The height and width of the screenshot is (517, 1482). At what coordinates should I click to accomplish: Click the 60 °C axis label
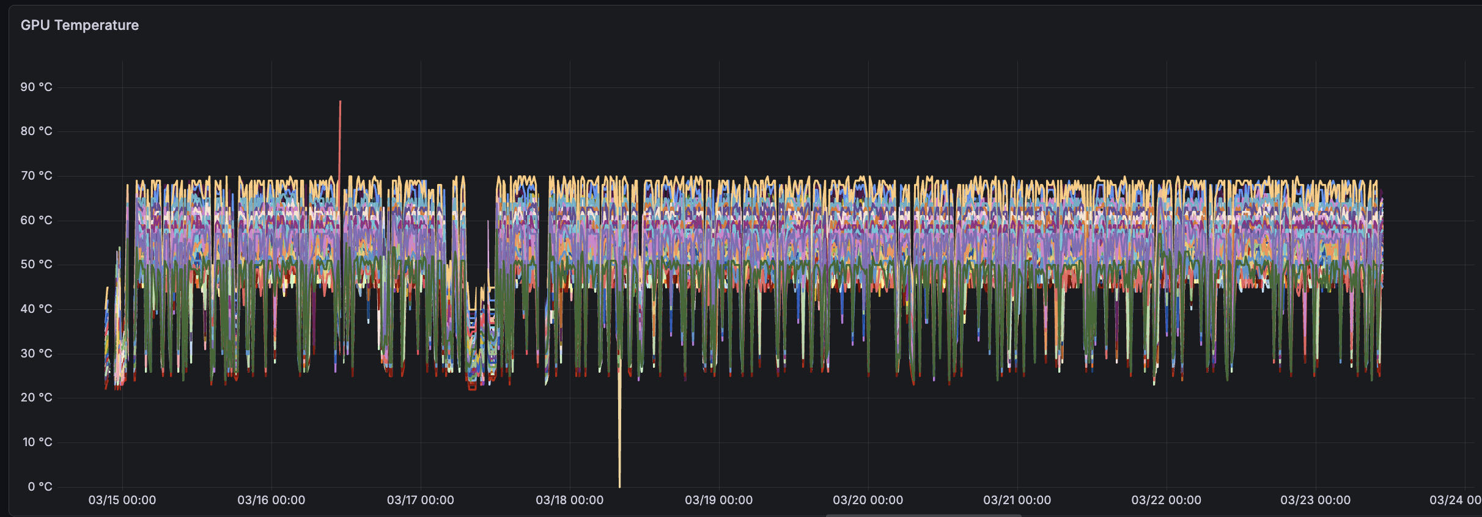[36, 220]
